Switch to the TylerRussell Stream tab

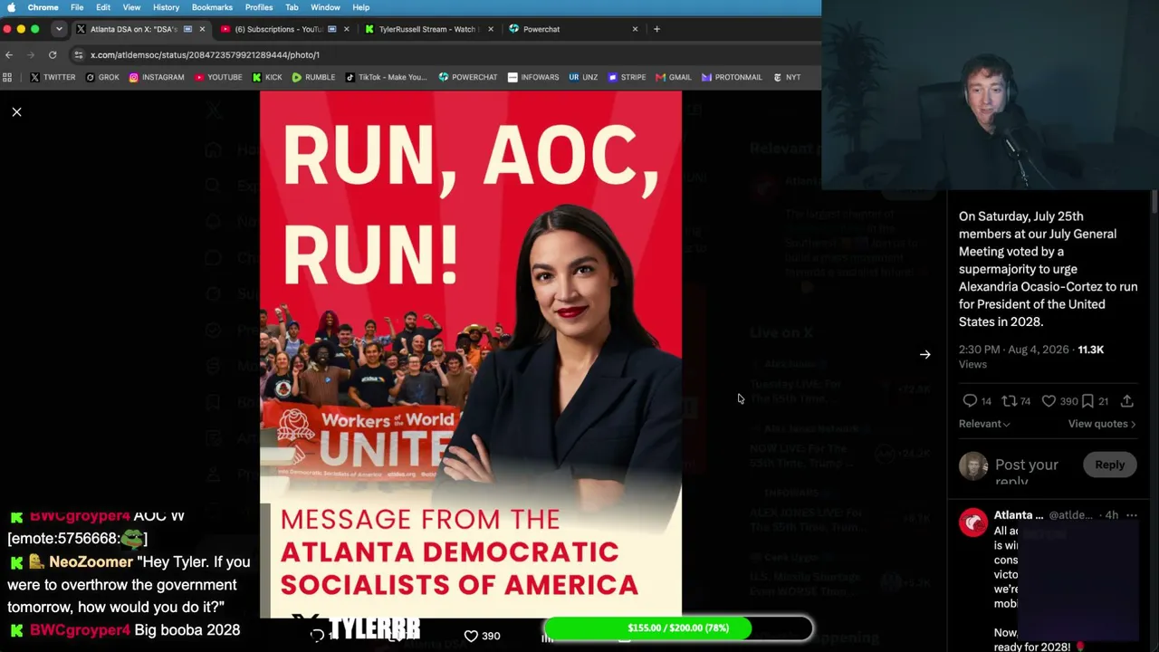click(428, 29)
